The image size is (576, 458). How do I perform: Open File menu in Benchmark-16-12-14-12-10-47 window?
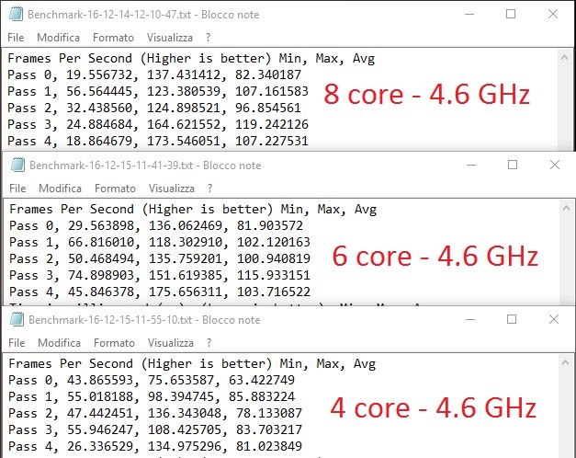[16, 38]
